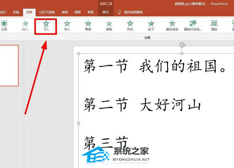Viewport: 234px width, 168px height.
Task: Choose the 轮子 (Wheel) animation
Action: tap(151, 26)
